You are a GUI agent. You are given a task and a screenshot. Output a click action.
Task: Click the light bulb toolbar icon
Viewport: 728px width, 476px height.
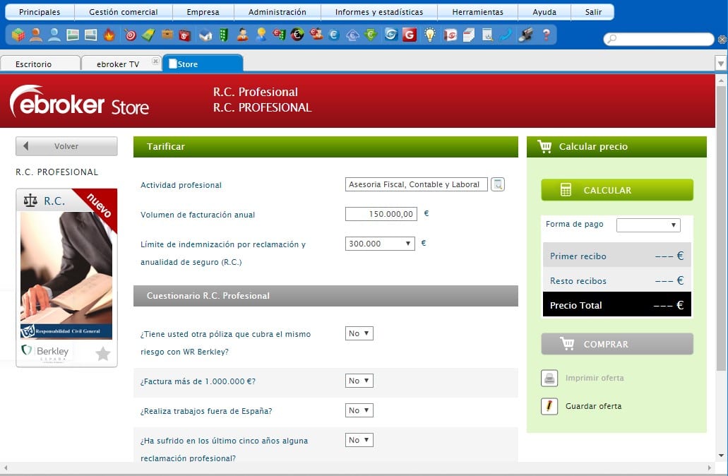430,35
